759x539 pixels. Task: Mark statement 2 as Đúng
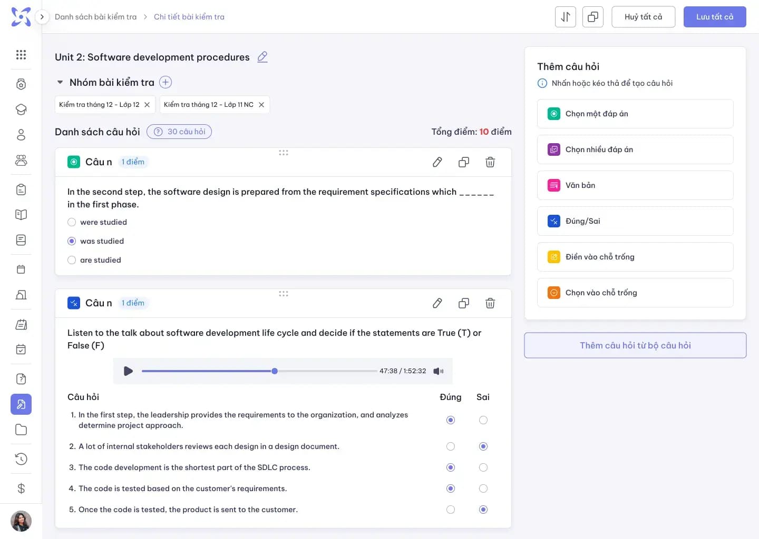click(x=450, y=446)
